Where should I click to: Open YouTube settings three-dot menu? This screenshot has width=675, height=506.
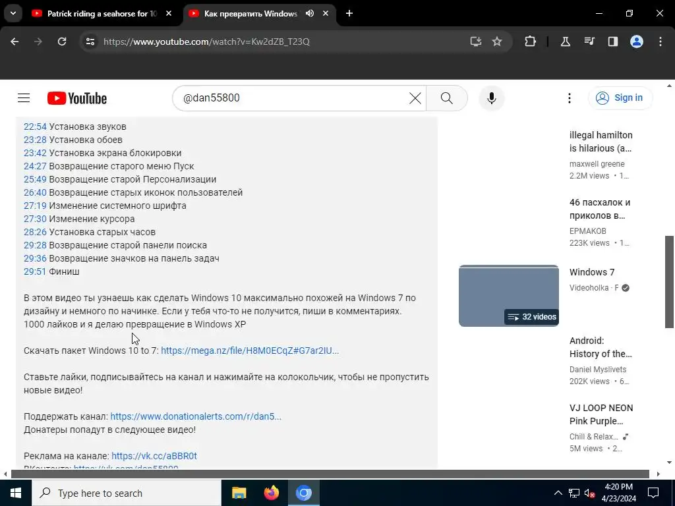[x=569, y=98]
